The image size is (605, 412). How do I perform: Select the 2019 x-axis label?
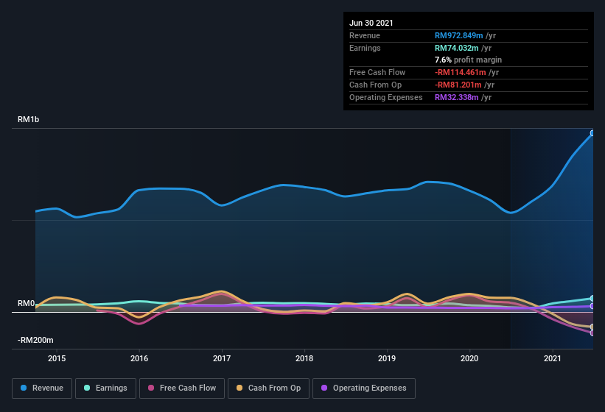(387, 358)
